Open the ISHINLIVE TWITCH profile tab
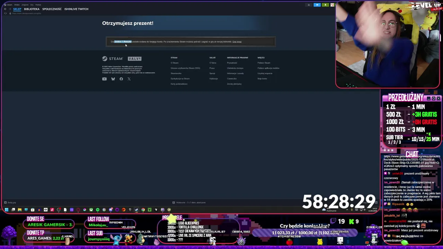The width and height of the screenshot is (443, 249). 76,9
